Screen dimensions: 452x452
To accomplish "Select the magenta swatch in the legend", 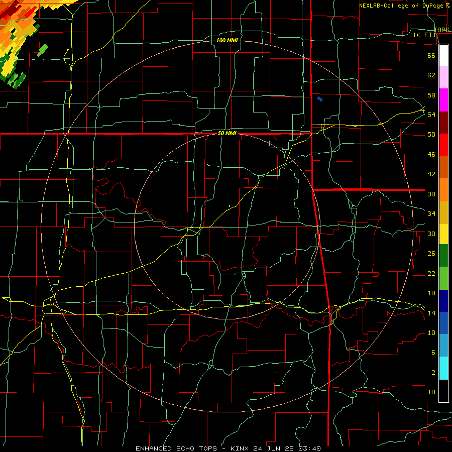I will pyautogui.click(x=443, y=100).
